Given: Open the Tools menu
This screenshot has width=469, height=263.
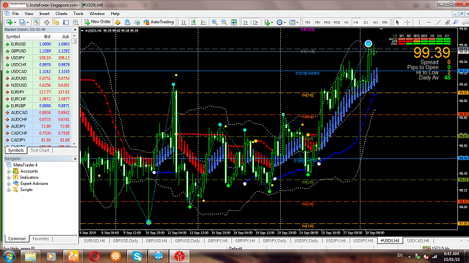Looking at the screenshot, I should point(78,14).
